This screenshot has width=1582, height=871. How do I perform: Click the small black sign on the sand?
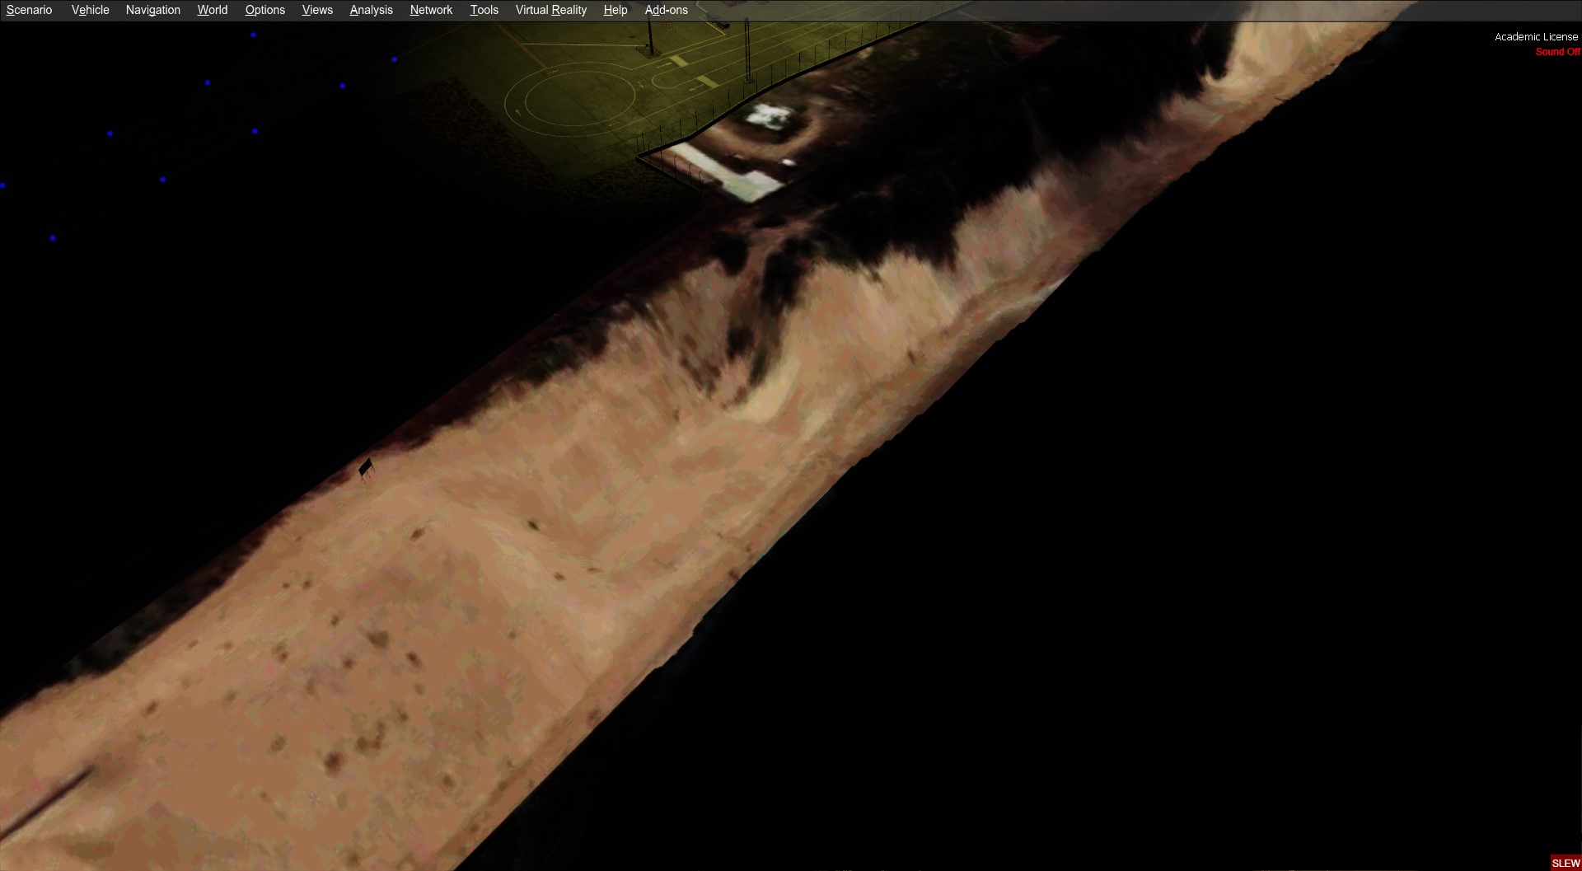pyautogui.click(x=366, y=468)
